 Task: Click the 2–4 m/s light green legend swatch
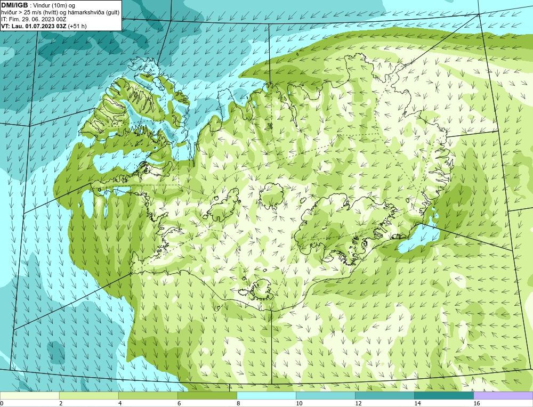pyautogui.click(x=88, y=395)
